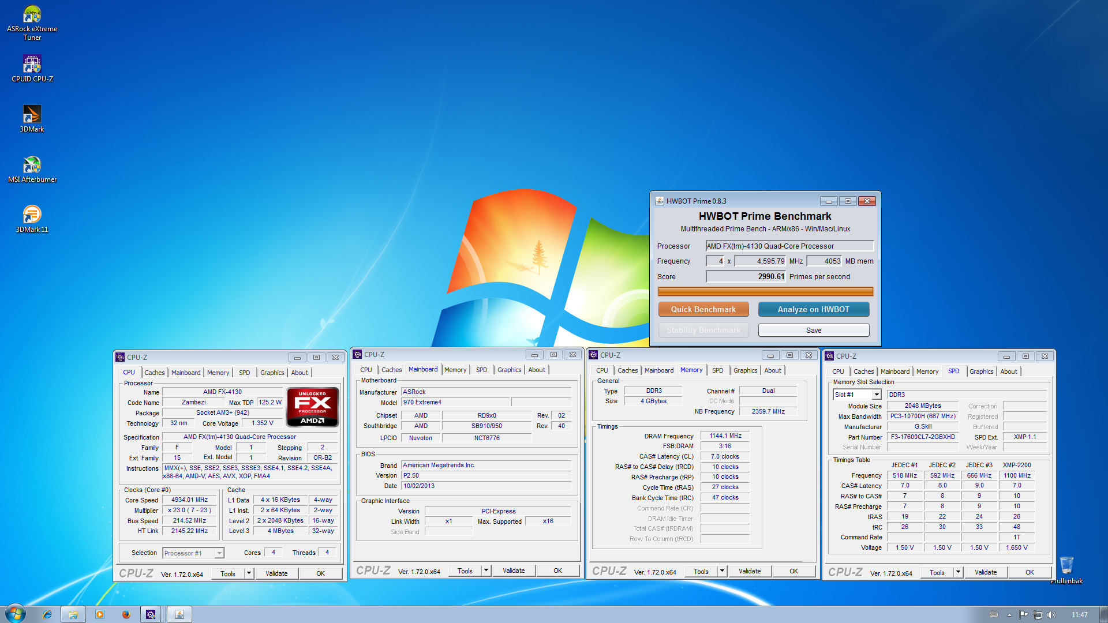Click CPU-Z CPU window title icon
Image resolution: width=1108 pixels, height=623 pixels.
120,357
